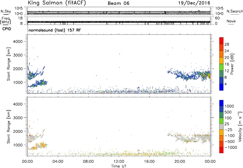Image resolution: width=243 pixels, height=168 pixels.
Task: Click the grey velocity scatter band after 20:00
Action: tap(194, 138)
